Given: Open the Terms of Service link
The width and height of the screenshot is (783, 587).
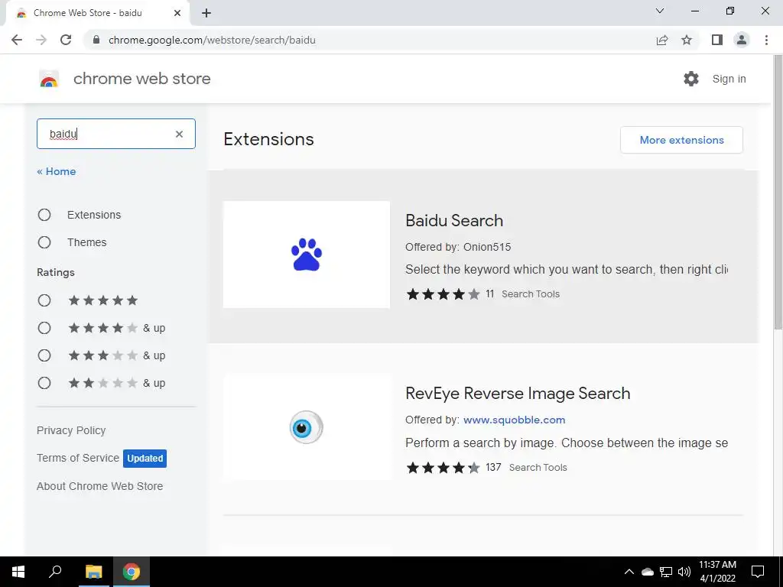Looking at the screenshot, I should [78, 458].
